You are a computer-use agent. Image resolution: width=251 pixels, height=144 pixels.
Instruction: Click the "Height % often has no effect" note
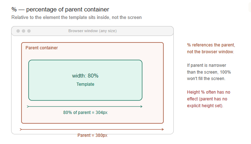coord(209,99)
